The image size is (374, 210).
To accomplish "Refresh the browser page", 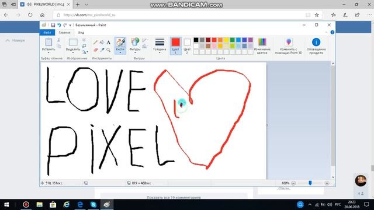I will click(x=30, y=15).
